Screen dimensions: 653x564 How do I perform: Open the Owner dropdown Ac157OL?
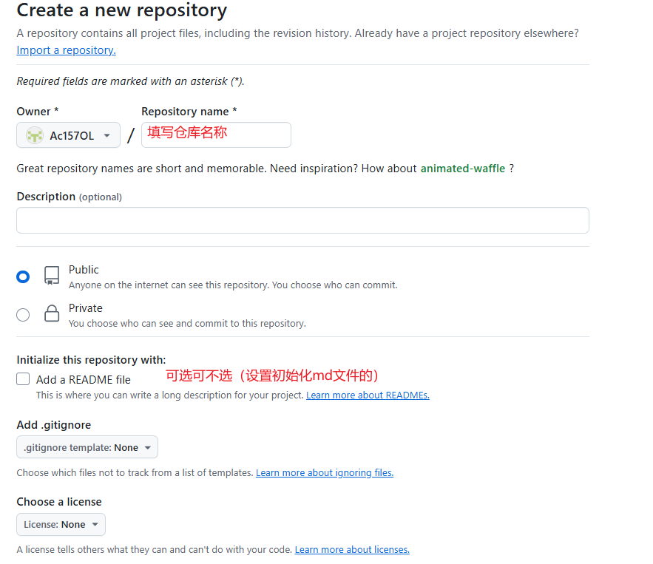(x=68, y=135)
